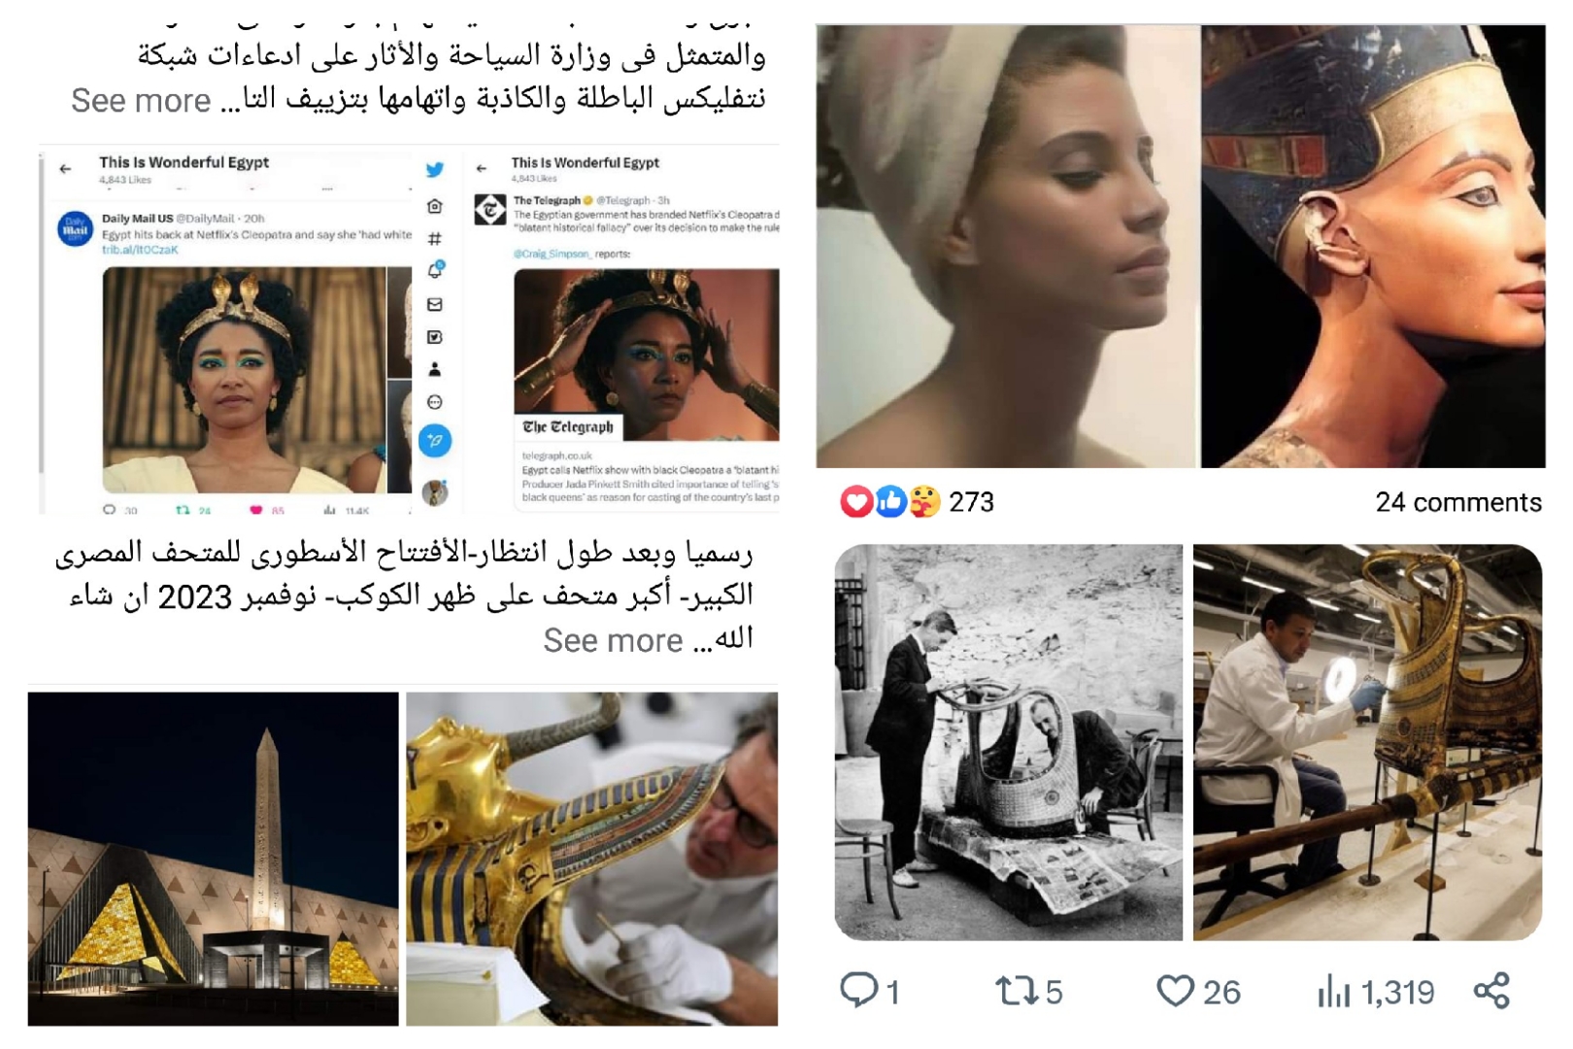
Task: Open the hashtag explore icon
Action: pos(435,239)
